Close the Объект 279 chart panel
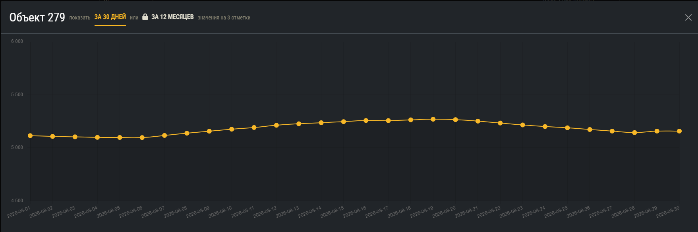698x232 pixels. [x=688, y=17]
